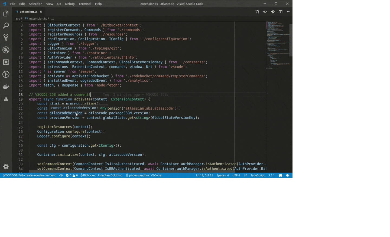
Task: Click line number 25 in gutter
Action: [21, 127]
